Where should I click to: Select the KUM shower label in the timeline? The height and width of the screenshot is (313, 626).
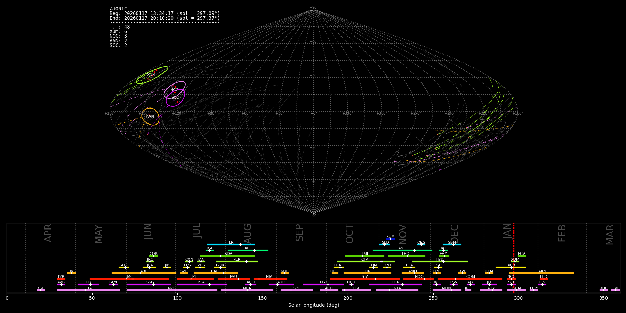tap(391, 237)
